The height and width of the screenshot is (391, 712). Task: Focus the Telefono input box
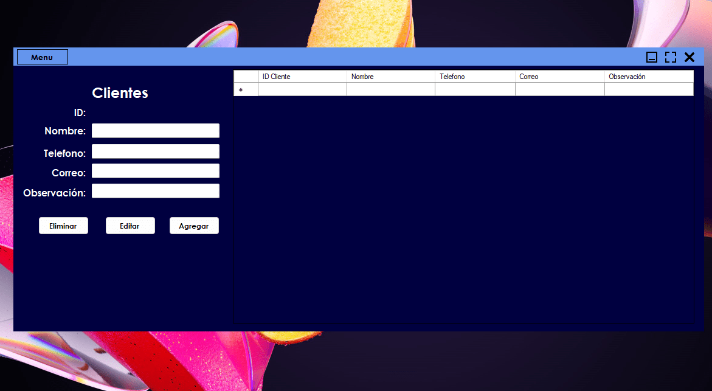point(155,151)
